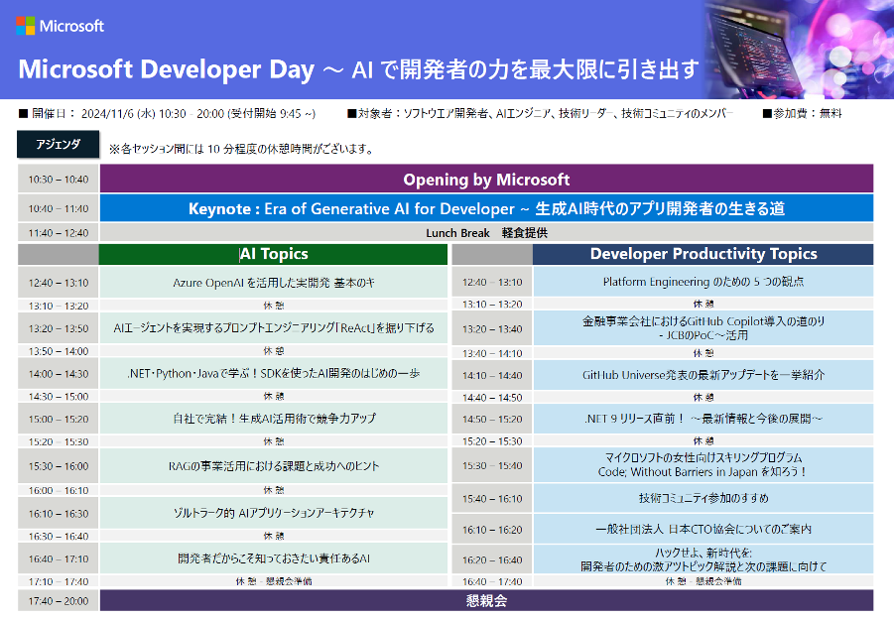Click the 14:40 – 14:50 time cell
Image resolution: width=895 pixels, height=619 pixels.
pyautogui.click(x=492, y=397)
